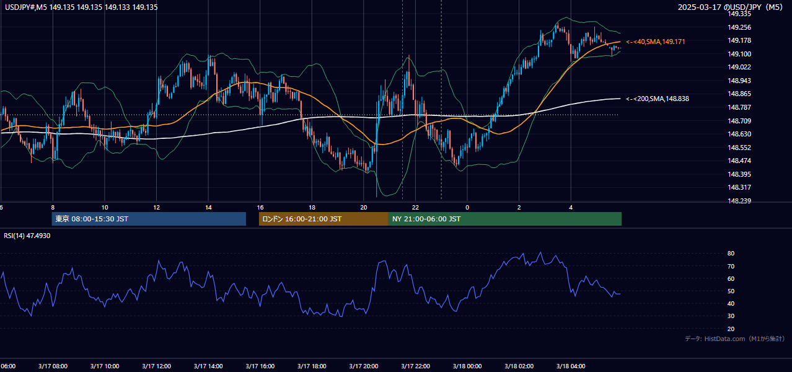This screenshot has height=372, width=792.
Task: Click price axis value 148.395
Action: [739, 174]
